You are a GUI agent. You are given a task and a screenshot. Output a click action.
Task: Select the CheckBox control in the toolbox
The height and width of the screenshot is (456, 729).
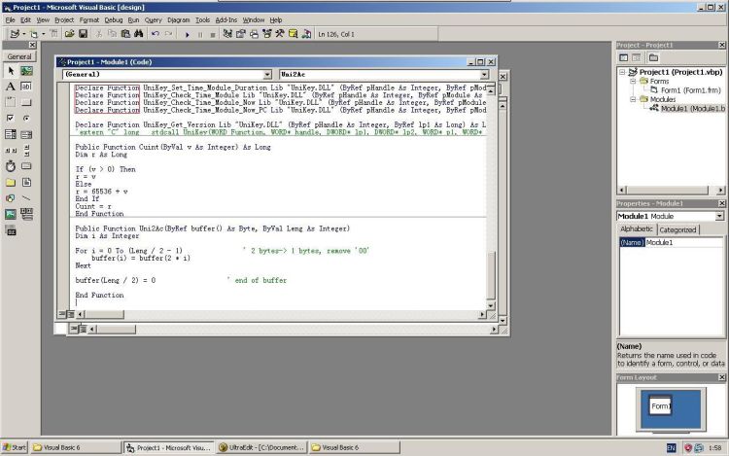11,118
